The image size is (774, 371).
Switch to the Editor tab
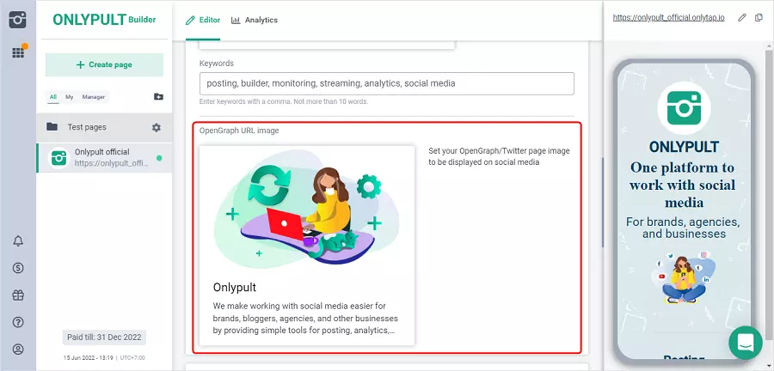(203, 20)
